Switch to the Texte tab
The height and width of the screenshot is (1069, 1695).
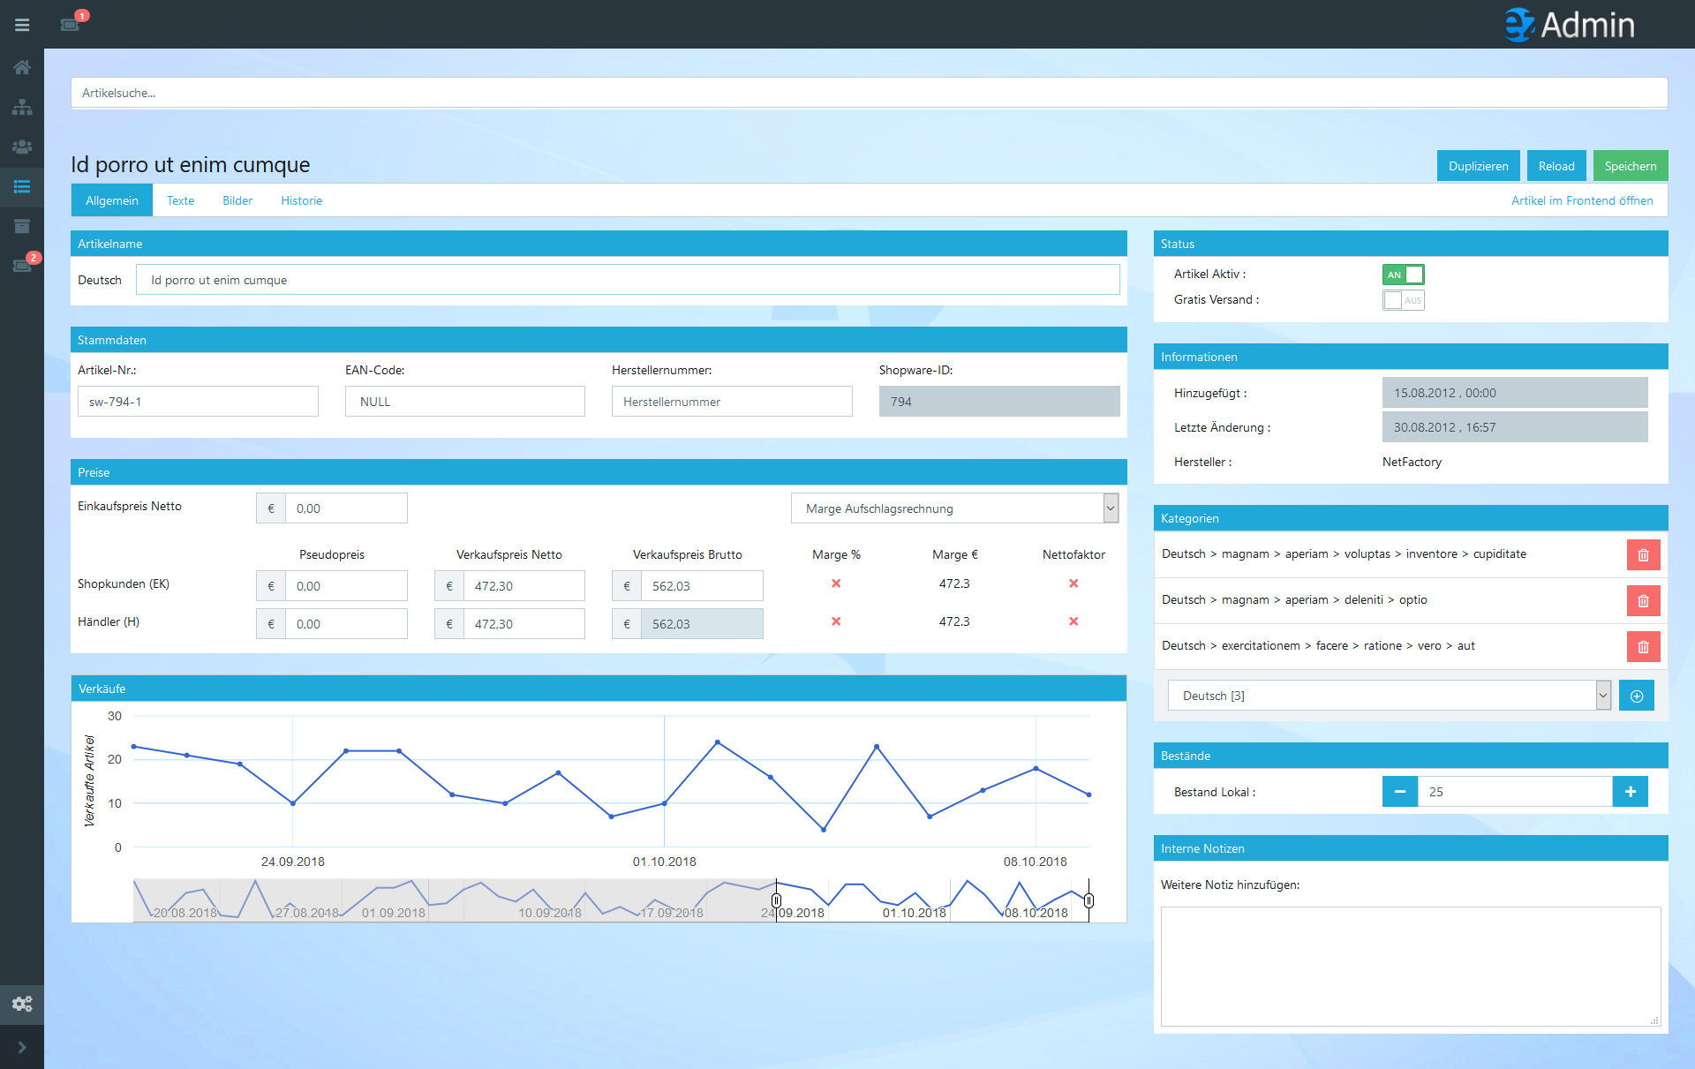pos(180,200)
